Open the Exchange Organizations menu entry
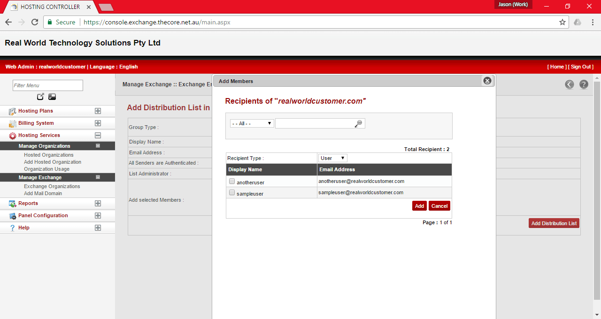Image resolution: width=601 pixels, height=319 pixels. pyautogui.click(x=52, y=186)
